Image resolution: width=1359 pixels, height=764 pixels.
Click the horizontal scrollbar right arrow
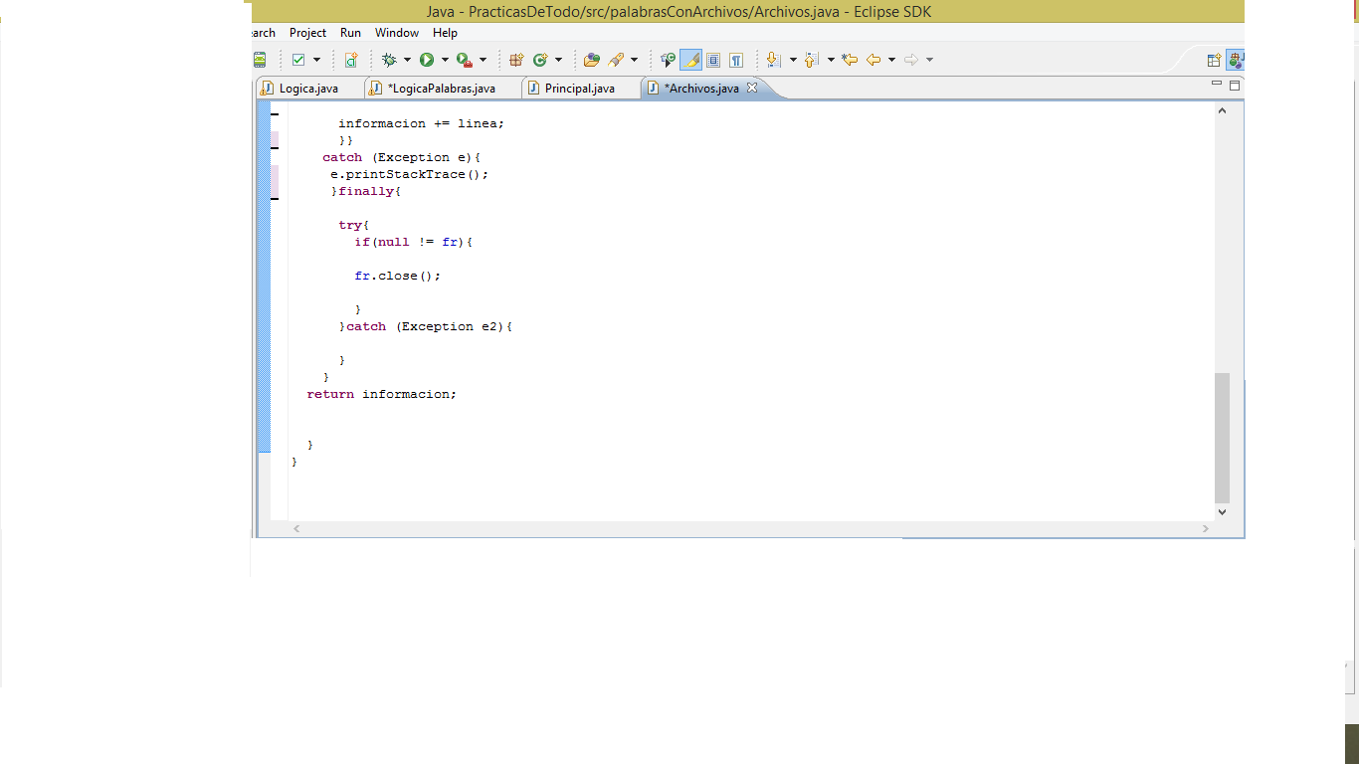tap(1206, 529)
